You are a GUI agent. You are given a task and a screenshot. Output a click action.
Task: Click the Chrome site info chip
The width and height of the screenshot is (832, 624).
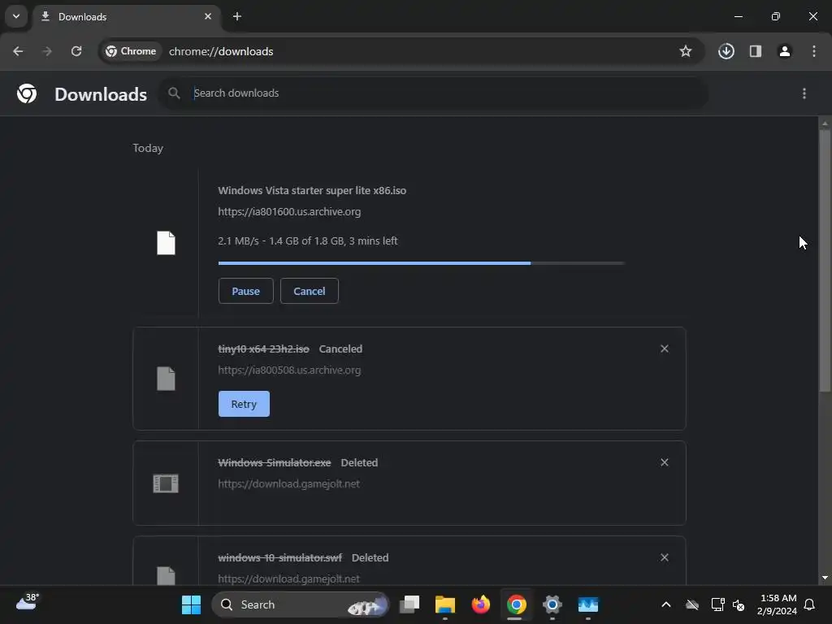[131, 51]
